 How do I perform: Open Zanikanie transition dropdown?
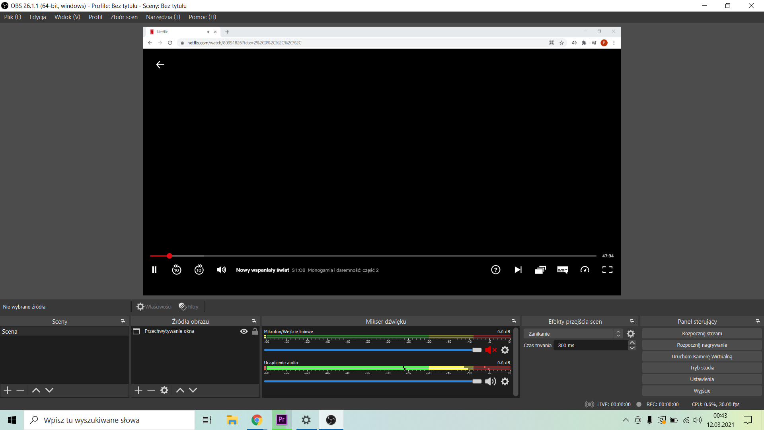(573, 334)
